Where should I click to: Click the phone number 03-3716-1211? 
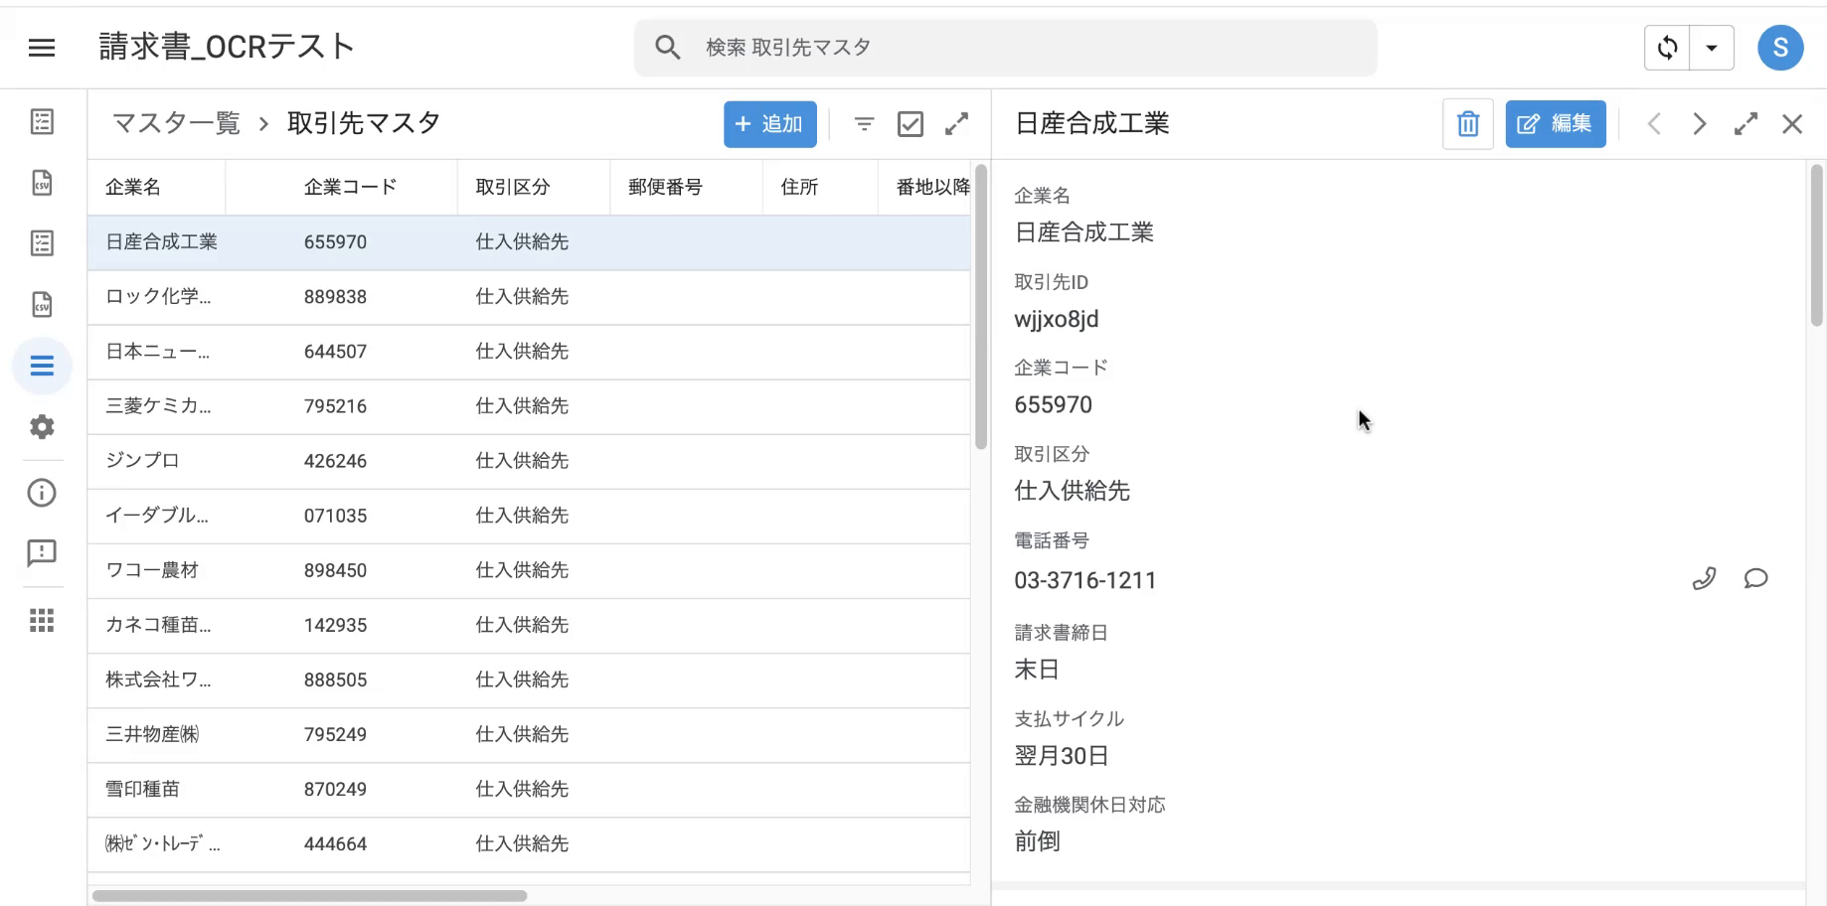[1085, 580]
